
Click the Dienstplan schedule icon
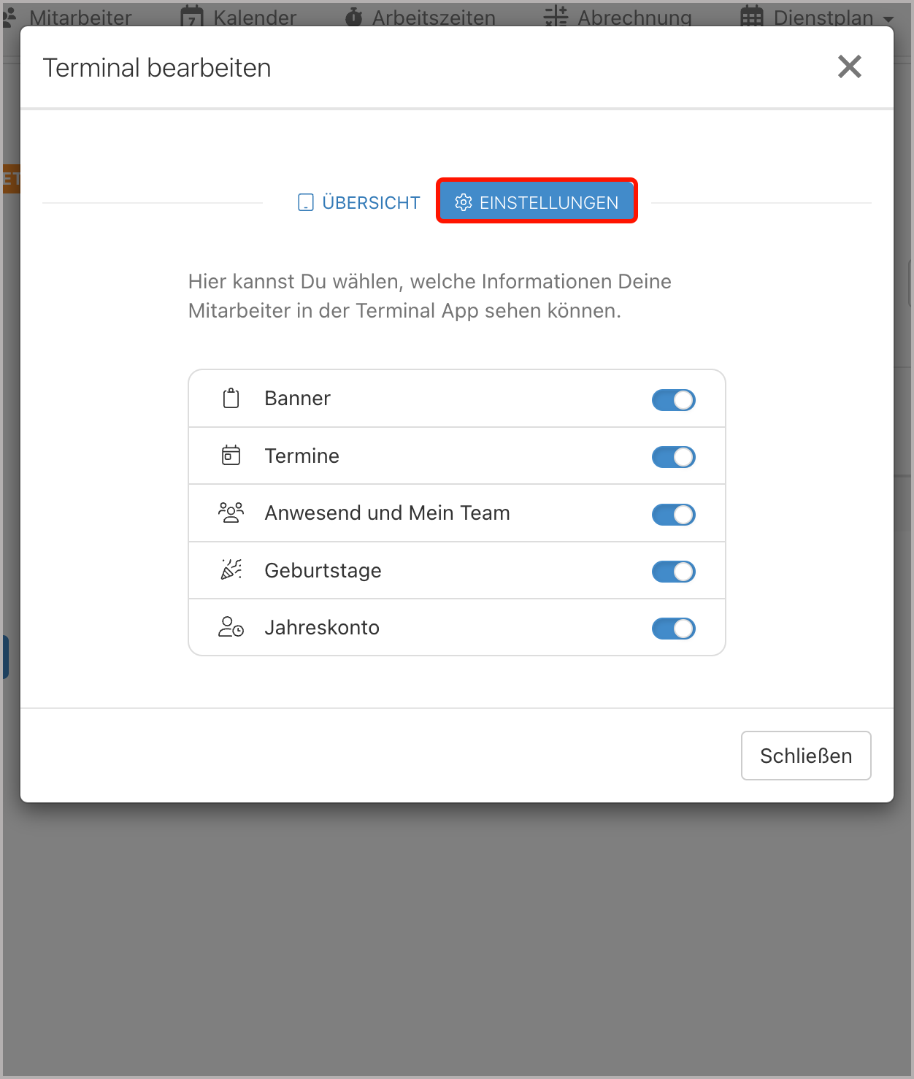(752, 16)
